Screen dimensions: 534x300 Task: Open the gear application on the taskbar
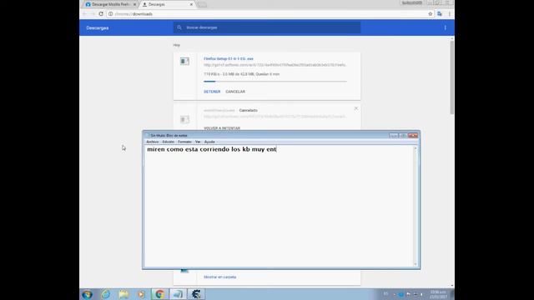196,294
